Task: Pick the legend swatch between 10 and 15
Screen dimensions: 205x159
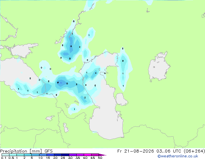Action: 43,155
